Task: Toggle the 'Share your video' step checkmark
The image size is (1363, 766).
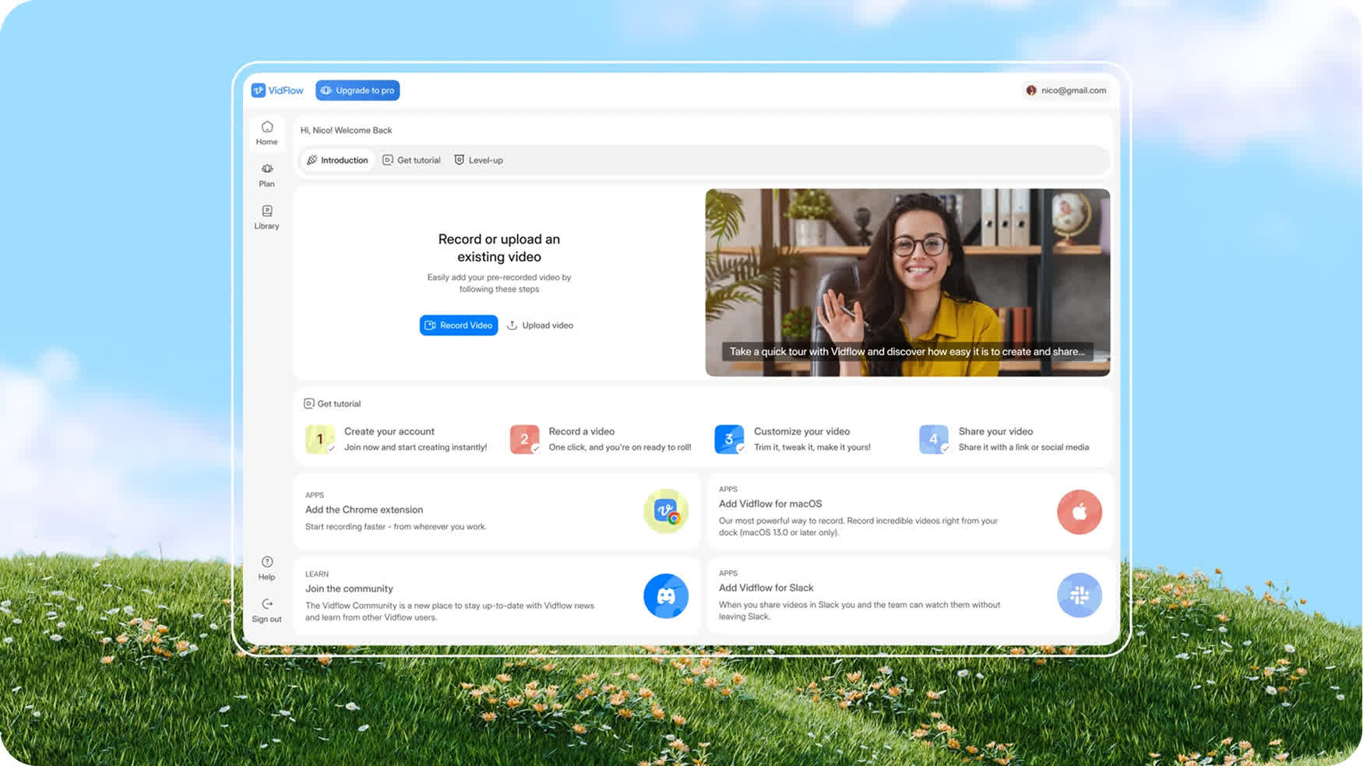Action: click(x=945, y=449)
